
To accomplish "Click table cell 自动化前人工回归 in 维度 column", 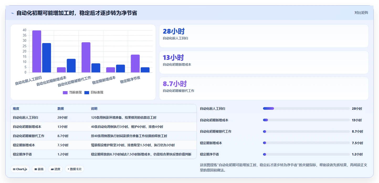I will click(25, 118).
